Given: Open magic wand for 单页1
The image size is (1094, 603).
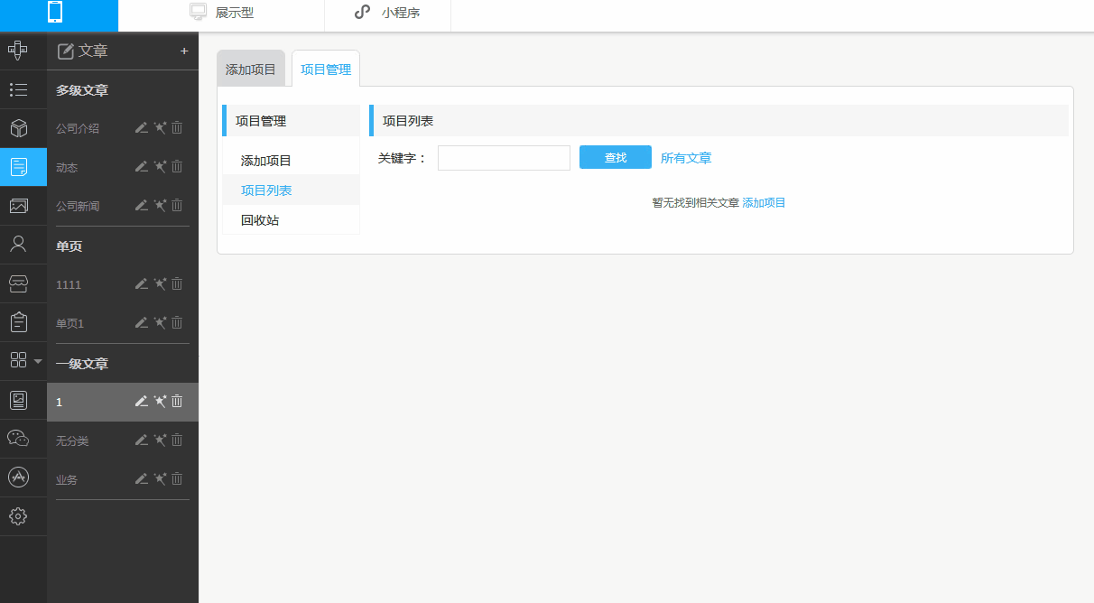Looking at the screenshot, I should (x=160, y=323).
